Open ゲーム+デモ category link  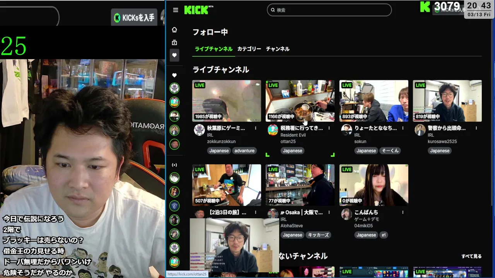click(367, 219)
